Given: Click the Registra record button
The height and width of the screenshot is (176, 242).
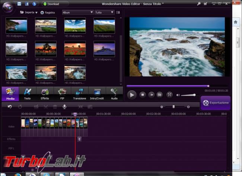Looking at the screenshot, I should 48,13.
